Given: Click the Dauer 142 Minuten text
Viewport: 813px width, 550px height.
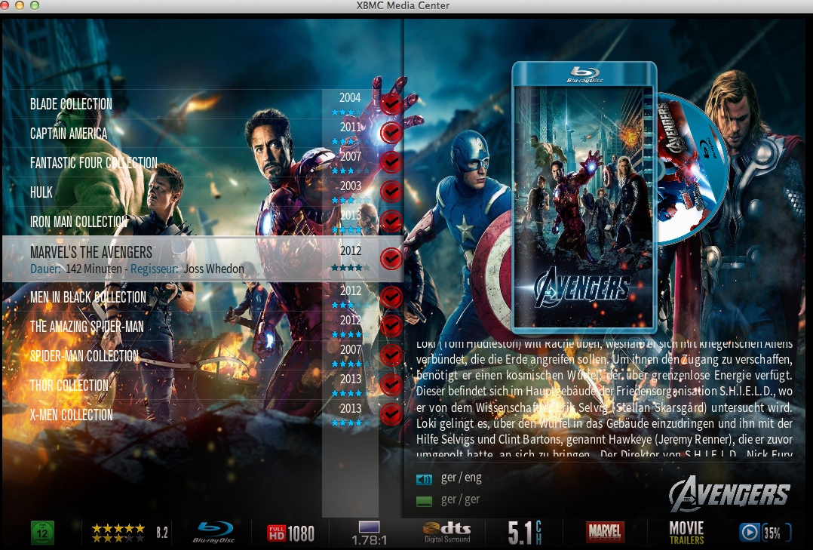Looking at the screenshot, I should (76, 269).
